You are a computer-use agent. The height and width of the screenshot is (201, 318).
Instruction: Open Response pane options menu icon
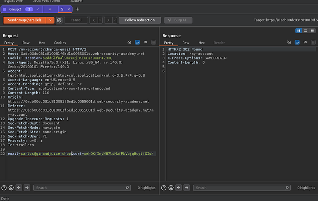tap(313, 42)
